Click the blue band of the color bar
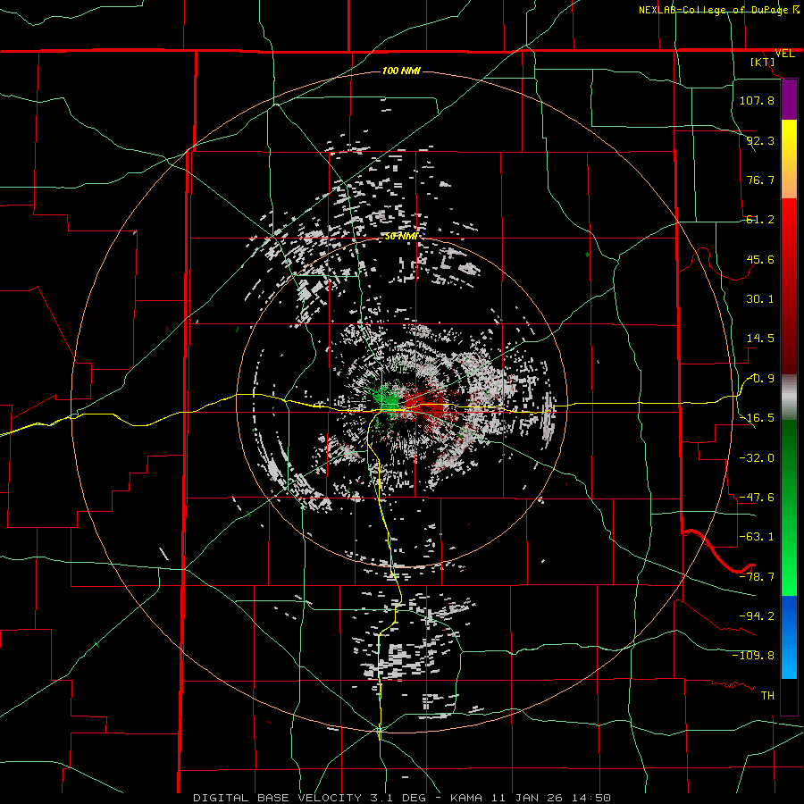The width and height of the screenshot is (804, 804). click(789, 637)
